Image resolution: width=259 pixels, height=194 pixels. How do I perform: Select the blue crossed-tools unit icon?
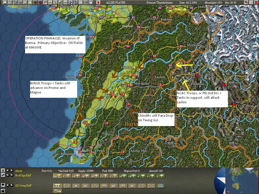coord(161,186)
